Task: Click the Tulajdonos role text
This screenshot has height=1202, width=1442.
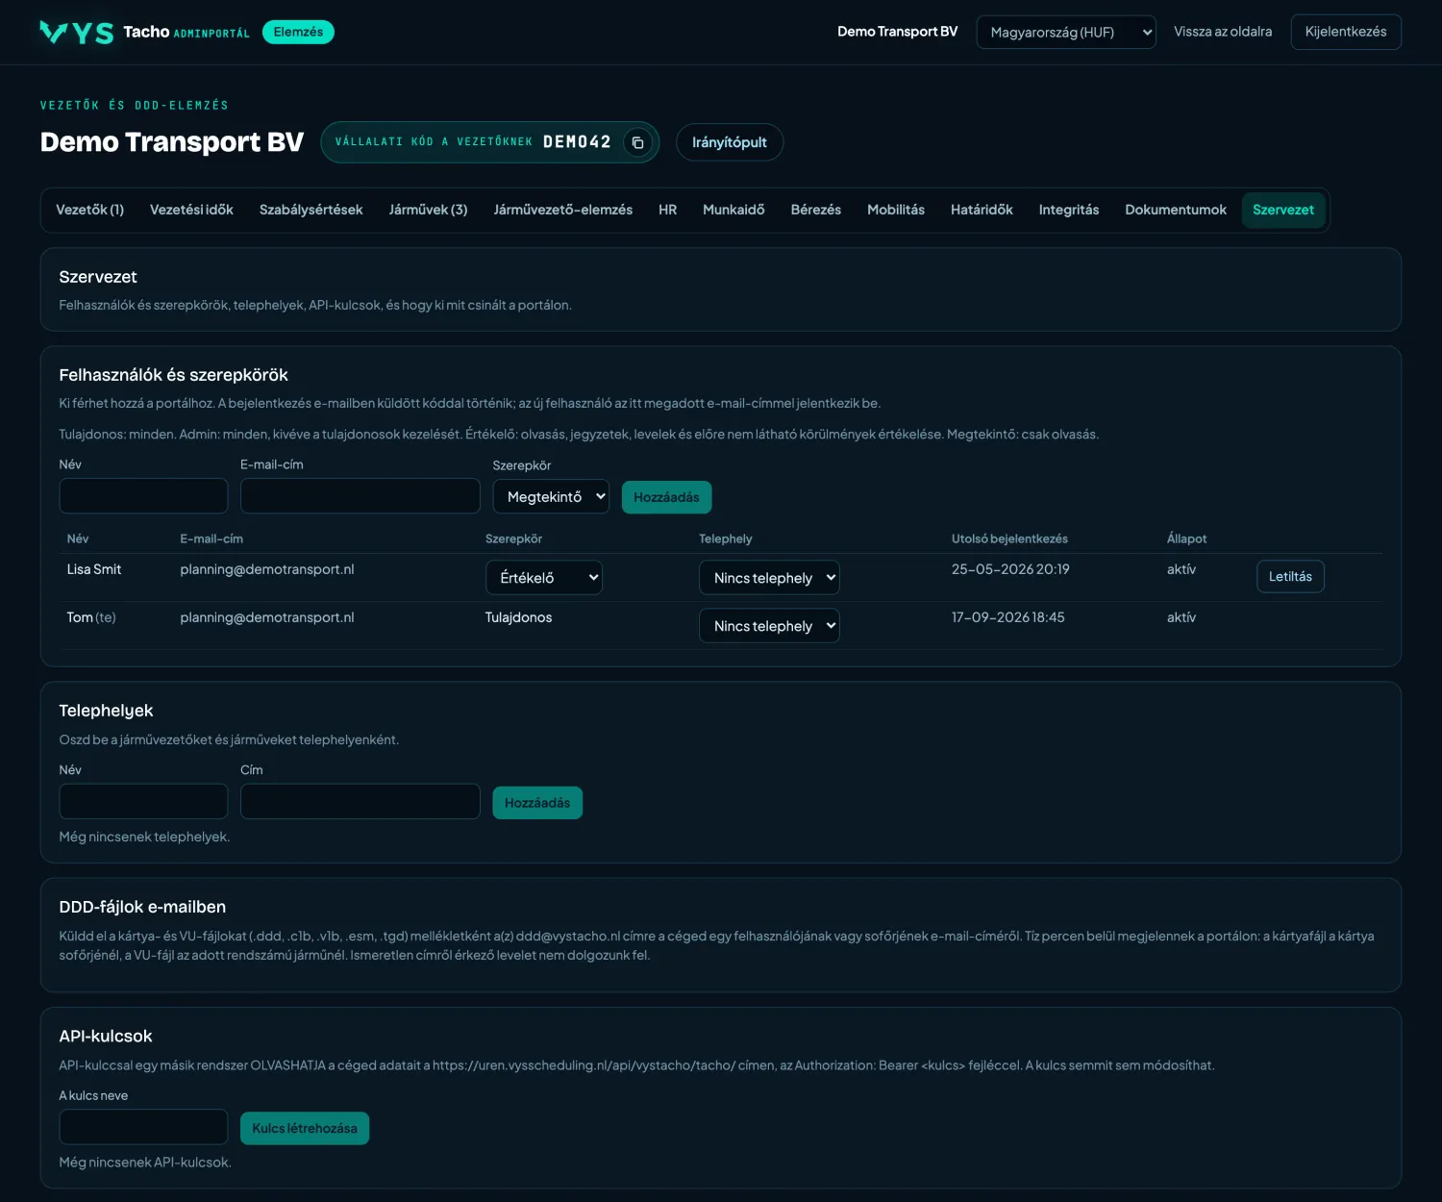Action: coord(518,617)
